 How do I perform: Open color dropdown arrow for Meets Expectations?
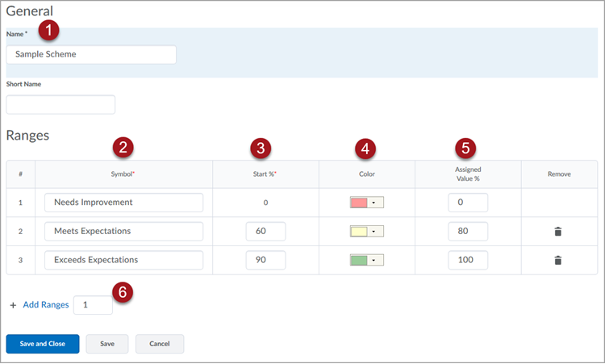pyautogui.click(x=374, y=231)
